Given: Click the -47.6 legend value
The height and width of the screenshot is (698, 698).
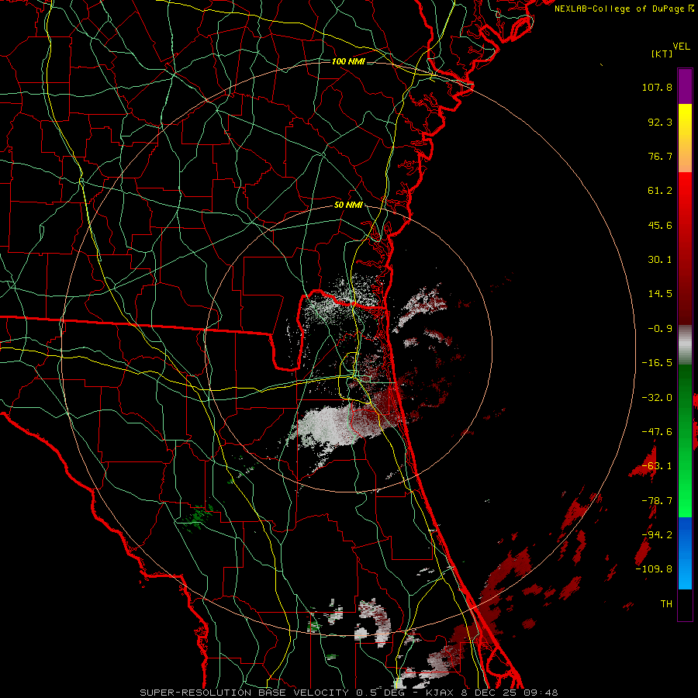Looking at the screenshot, I should (x=657, y=432).
